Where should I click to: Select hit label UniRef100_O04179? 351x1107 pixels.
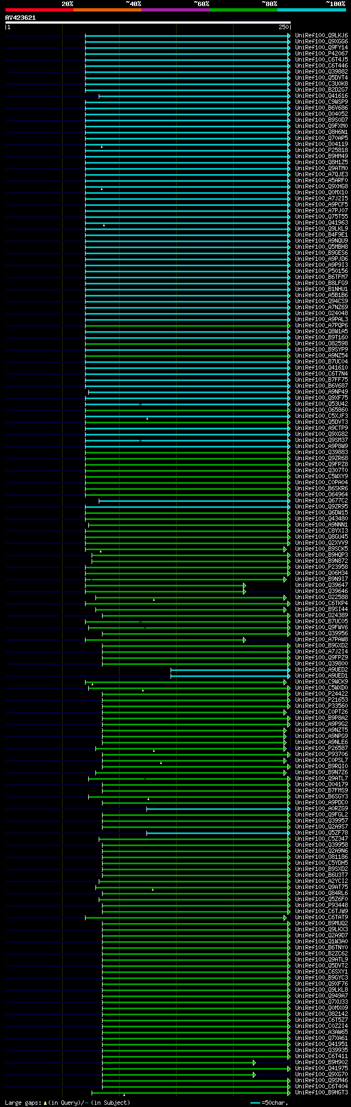pyautogui.click(x=321, y=784)
